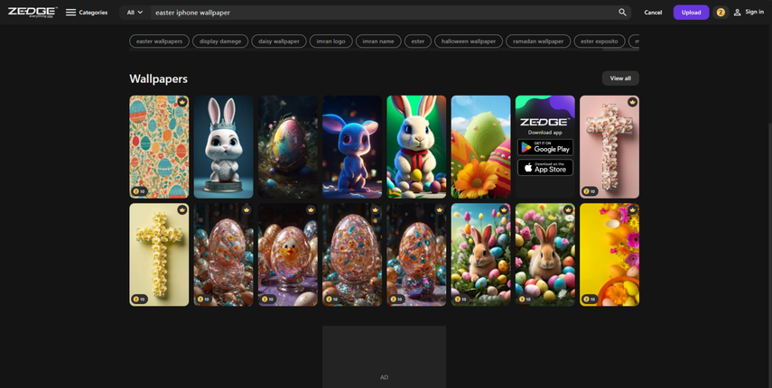The width and height of the screenshot is (772, 388).
Task: Click the crown on chick egg wallpaper
Action: (x=312, y=210)
